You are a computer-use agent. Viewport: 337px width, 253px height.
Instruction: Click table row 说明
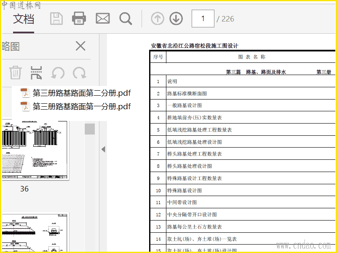[x=243, y=81]
